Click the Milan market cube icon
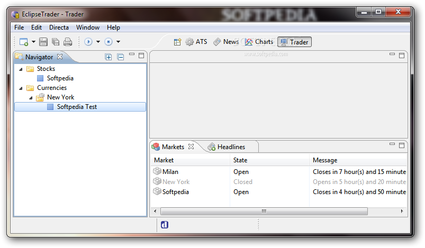Image resolution: width=425 pixels, height=248 pixels. pyautogui.click(x=157, y=171)
